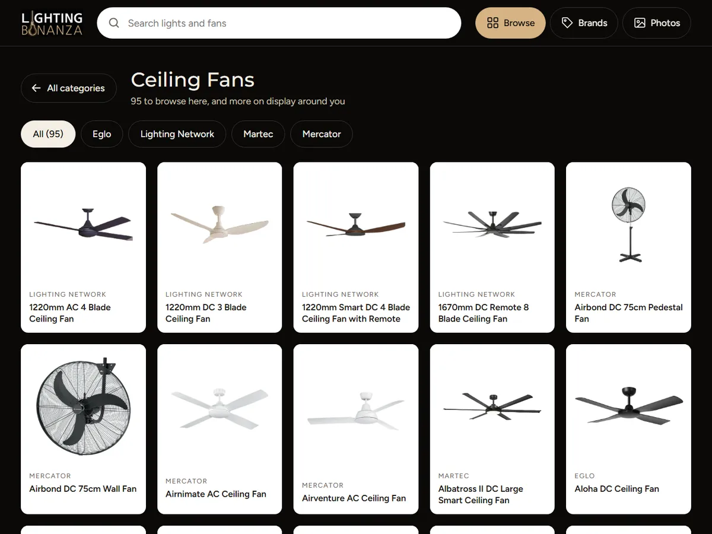This screenshot has height=534, width=712.
Task: Open the Airbond DC 75cm Wall Fan image
Action: tap(83, 406)
